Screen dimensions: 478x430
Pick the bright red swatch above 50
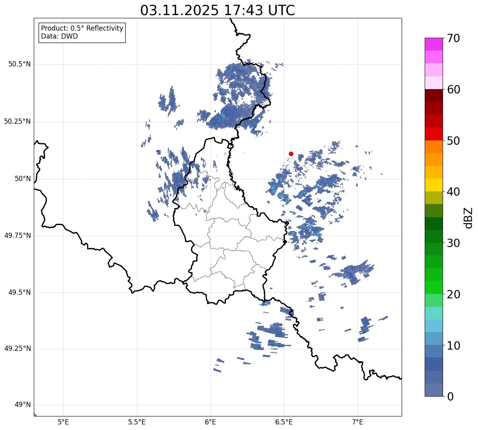click(x=434, y=134)
